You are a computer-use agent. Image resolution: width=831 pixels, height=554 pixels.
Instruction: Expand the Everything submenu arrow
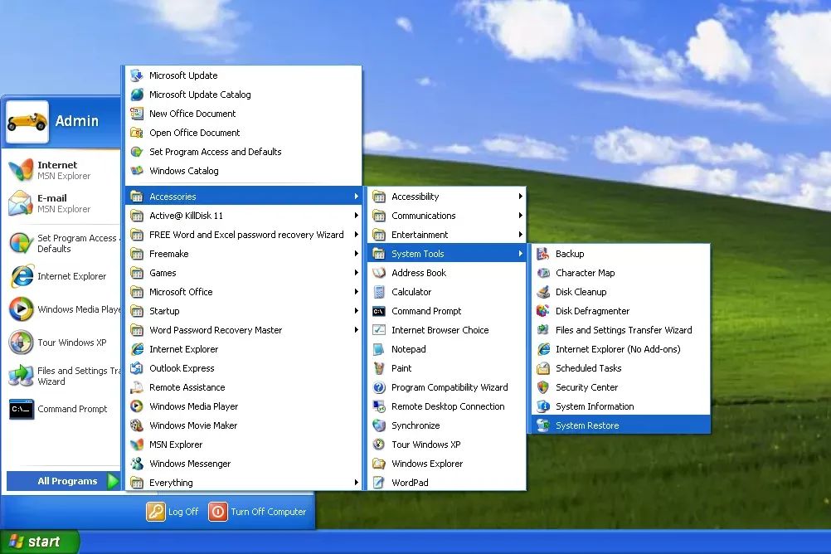(356, 483)
